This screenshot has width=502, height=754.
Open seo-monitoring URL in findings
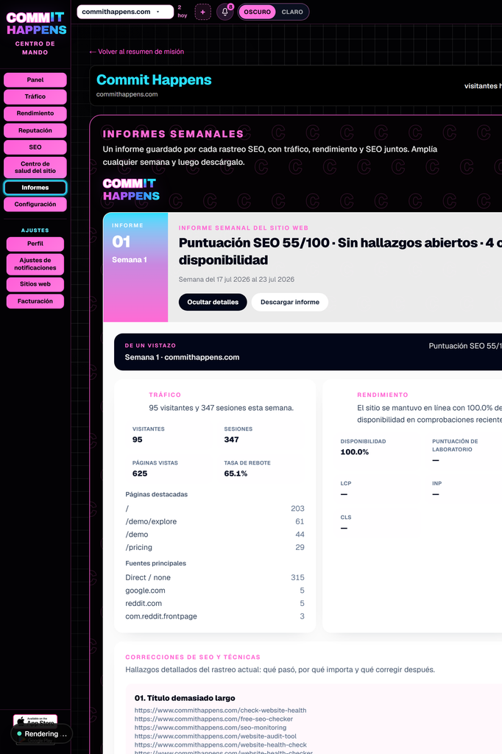(210, 727)
